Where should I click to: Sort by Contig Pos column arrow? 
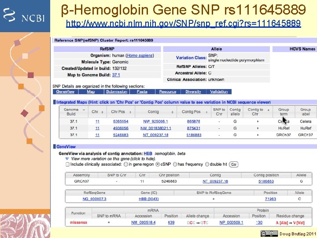pyautogui.click(x=206, y=112)
